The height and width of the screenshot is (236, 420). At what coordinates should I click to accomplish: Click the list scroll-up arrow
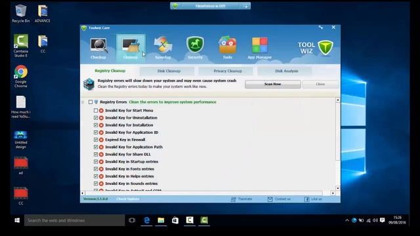point(338,100)
